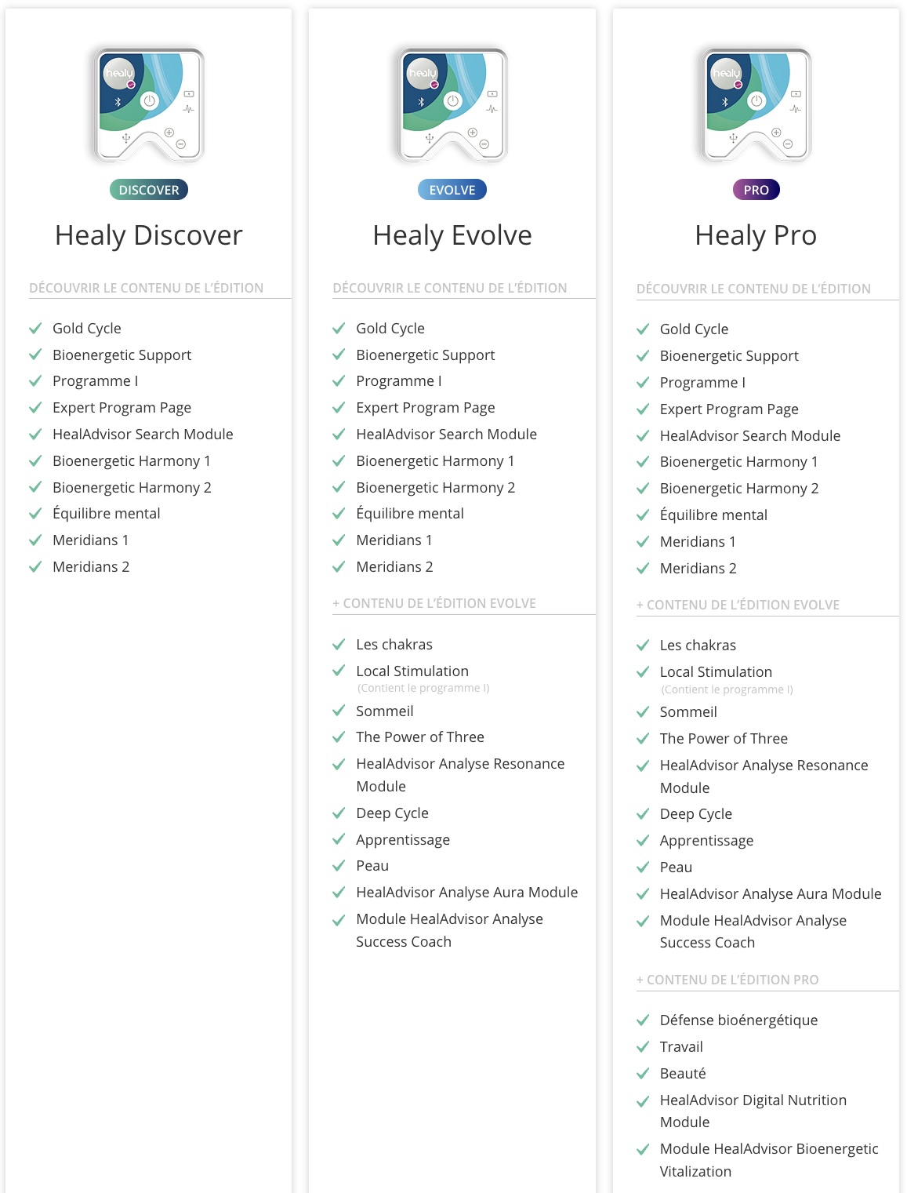Click the Healy Evolve device image
The image size is (907, 1193).
tap(452, 105)
